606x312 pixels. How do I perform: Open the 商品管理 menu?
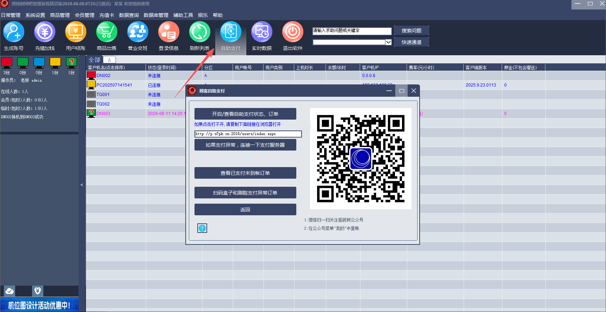pyautogui.click(x=60, y=15)
